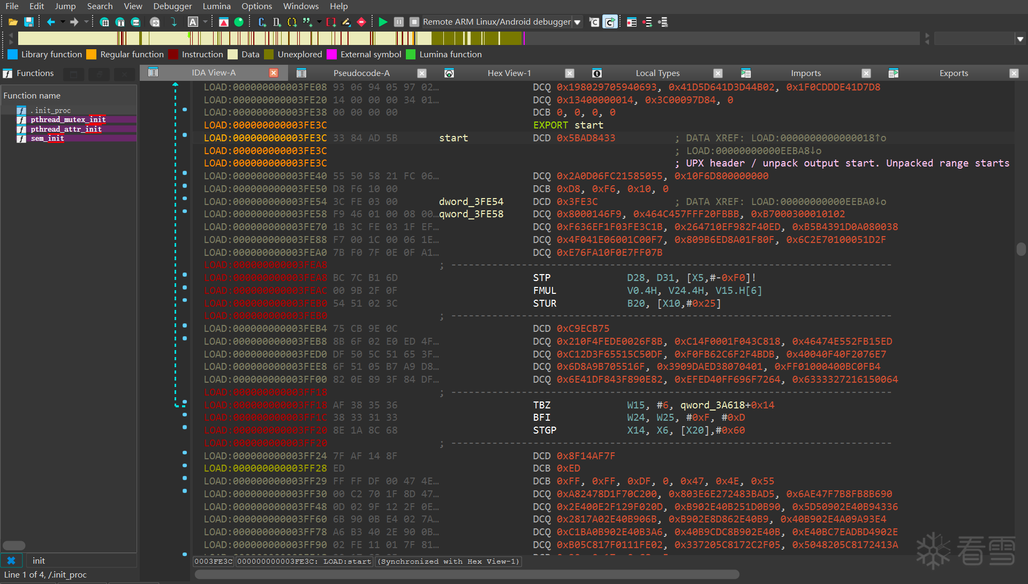Click the dword_3FE54 label
This screenshot has width=1028, height=584.
[x=471, y=202]
